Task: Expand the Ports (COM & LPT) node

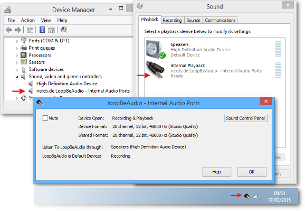Action: tap(17, 41)
